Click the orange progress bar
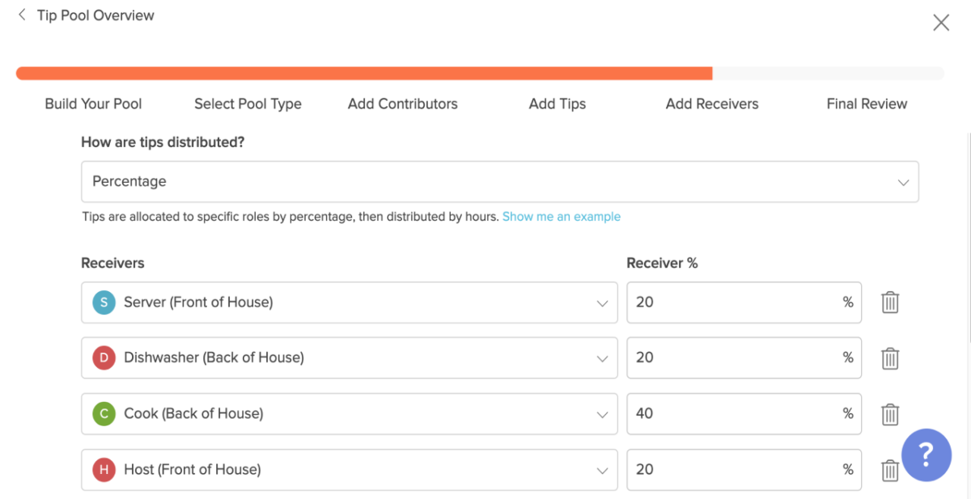 coord(364,73)
